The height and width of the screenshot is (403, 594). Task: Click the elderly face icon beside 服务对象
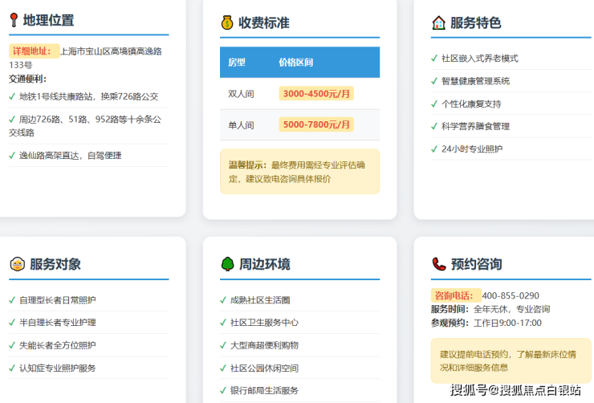point(17,264)
